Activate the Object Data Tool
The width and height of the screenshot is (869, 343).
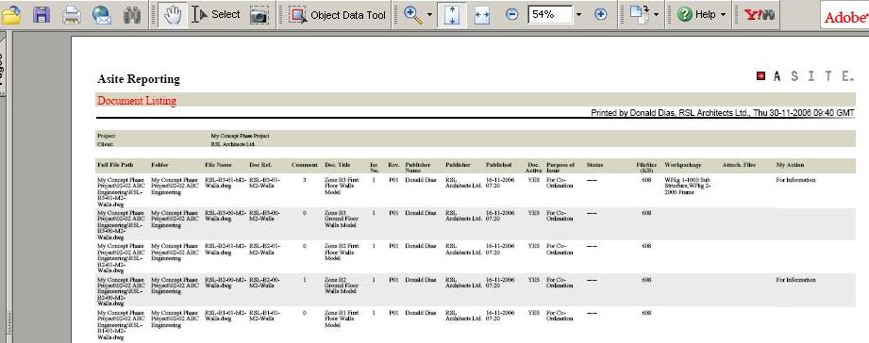pyautogui.click(x=338, y=15)
